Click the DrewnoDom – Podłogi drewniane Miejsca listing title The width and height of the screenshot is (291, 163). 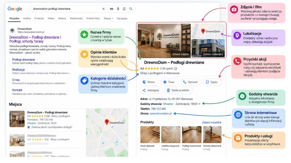pos(47,112)
